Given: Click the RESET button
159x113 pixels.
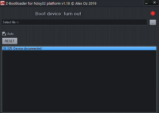Looking at the screenshot, I should pyautogui.click(x=10, y=41).
